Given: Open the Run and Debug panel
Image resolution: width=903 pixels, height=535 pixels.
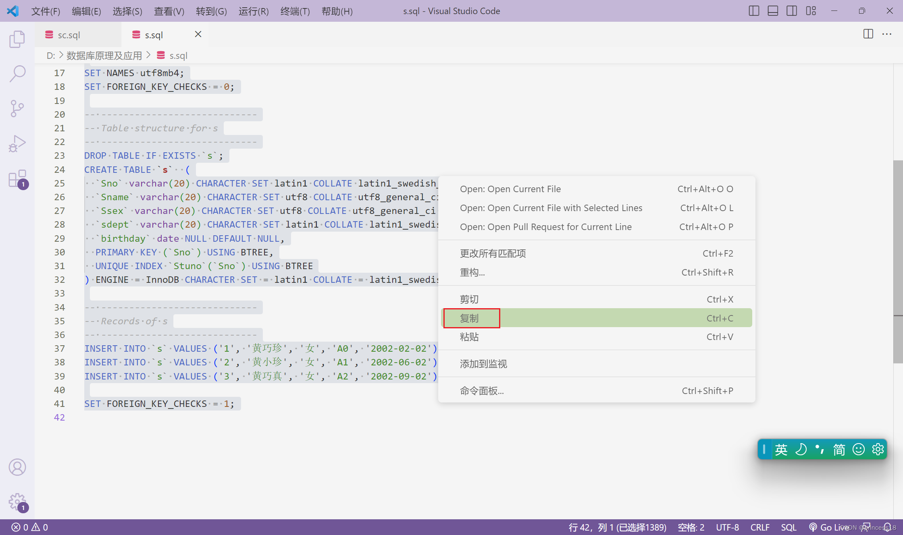Looking at the screenshot, I should (17, 143).
